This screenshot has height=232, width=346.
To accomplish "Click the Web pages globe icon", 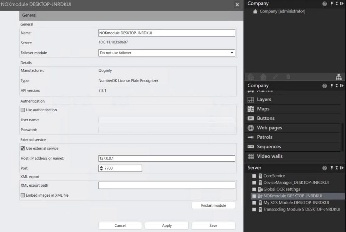I will click(x=251, y=128).
